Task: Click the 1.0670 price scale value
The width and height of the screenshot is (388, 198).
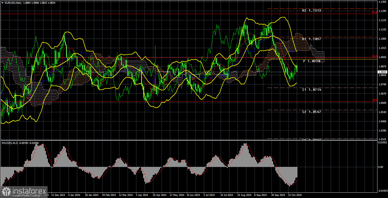Action: [x=382, y=93]
